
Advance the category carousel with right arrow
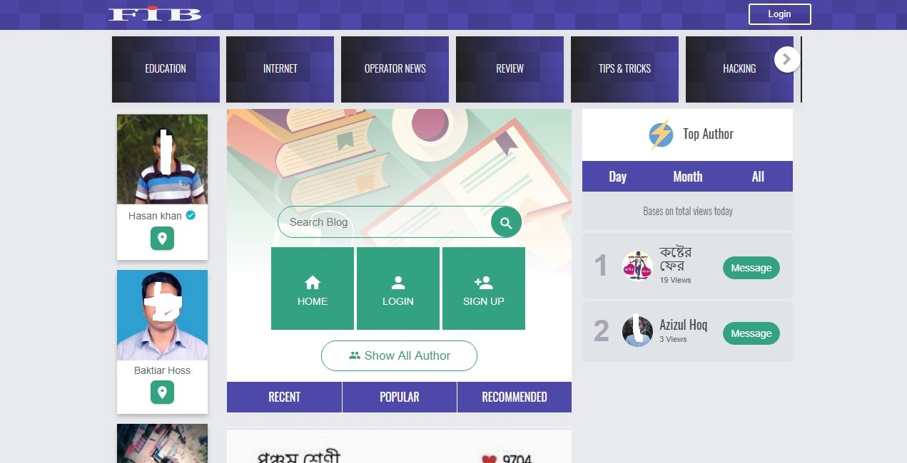click(787, 59)
